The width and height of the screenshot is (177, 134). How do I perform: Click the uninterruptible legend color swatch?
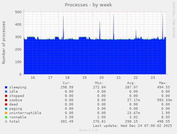point(6,113)
